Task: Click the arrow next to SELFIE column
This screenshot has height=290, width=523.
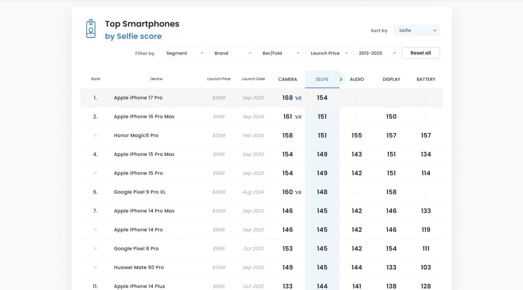Action: click(341, 79)
